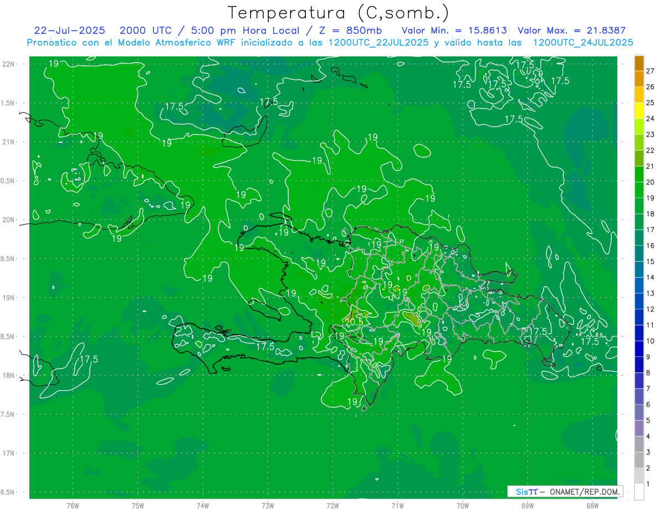Click the '76W' longitude axis label
This screenshot has height=513, width=665.
click(73, 505)
